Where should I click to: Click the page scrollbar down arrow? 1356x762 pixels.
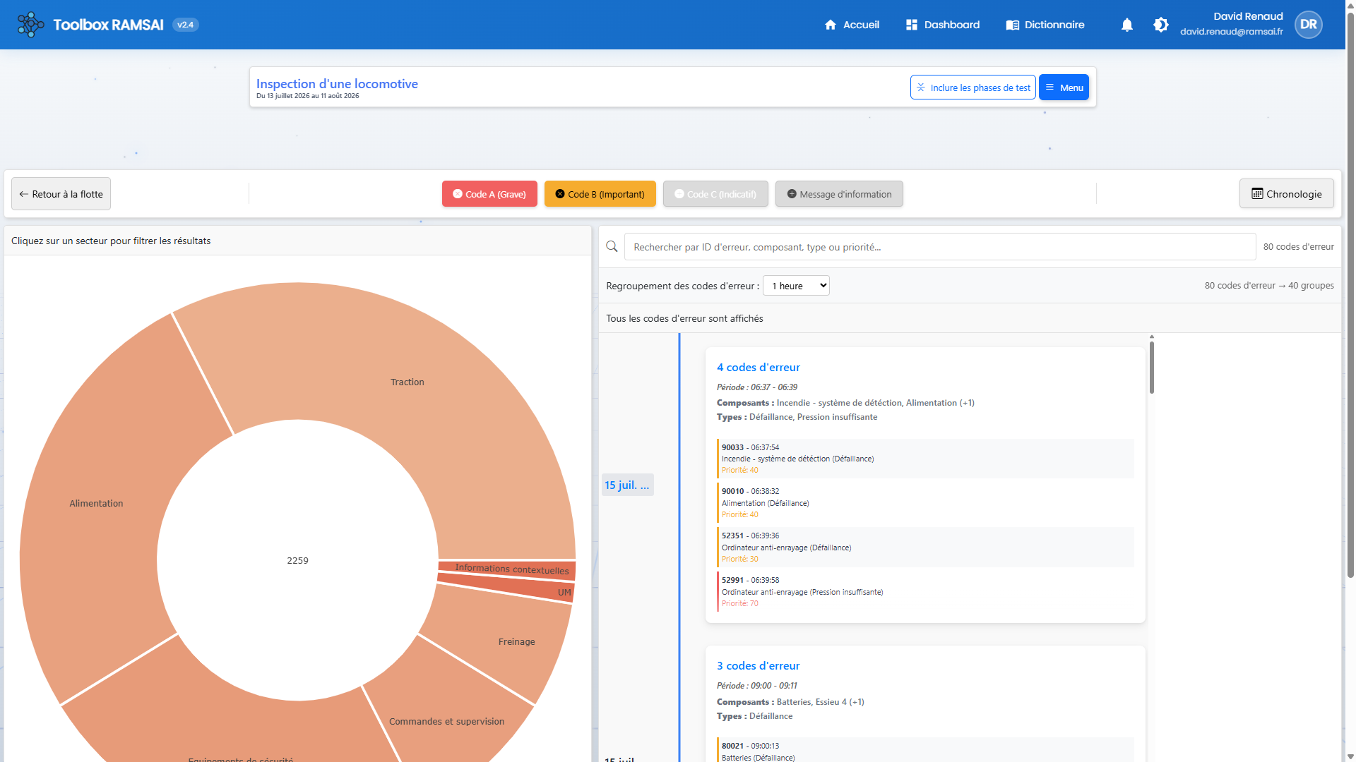[x=1350, y=756]
